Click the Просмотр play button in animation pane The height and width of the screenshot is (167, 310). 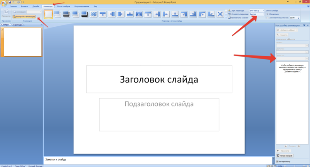click(x=284, y=151)
